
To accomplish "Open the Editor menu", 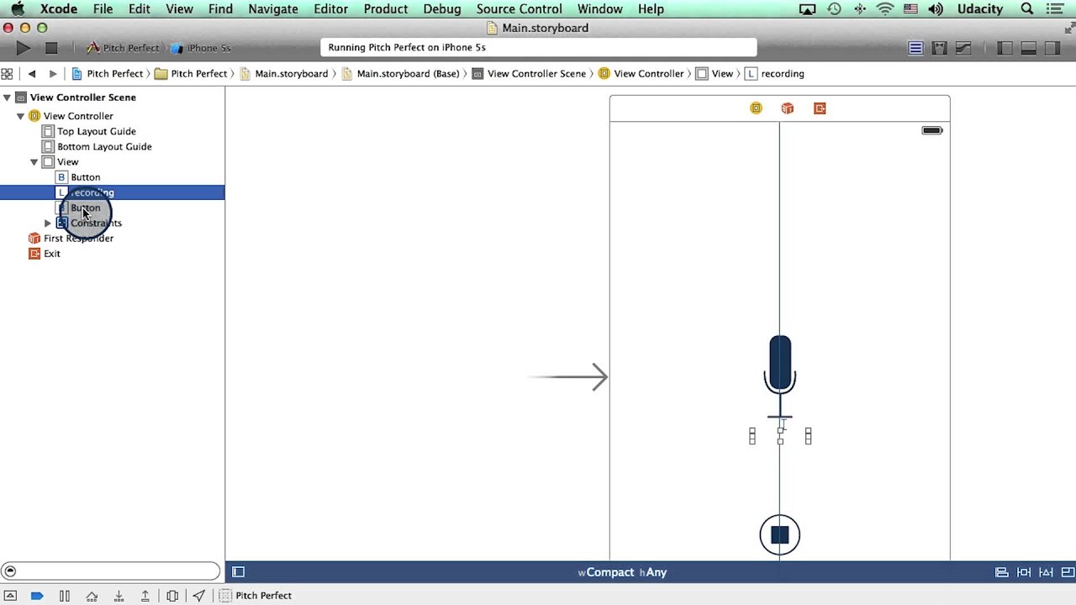I will tap(330, 9).
